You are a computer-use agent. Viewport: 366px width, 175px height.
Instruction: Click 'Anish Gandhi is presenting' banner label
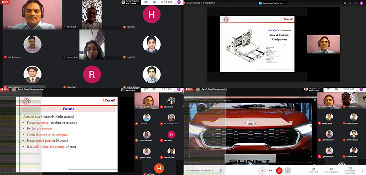tap(31, 89)
